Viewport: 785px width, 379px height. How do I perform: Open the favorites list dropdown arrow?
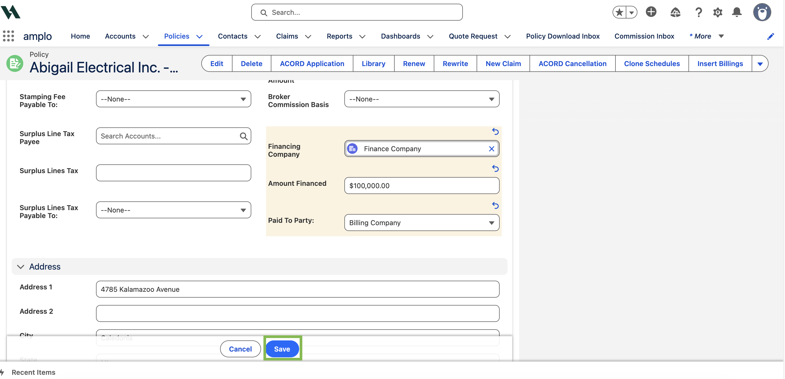(x=631, y=12)
